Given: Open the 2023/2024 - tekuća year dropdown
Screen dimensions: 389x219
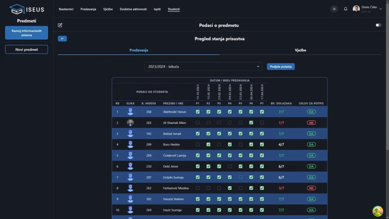Looking at the screenshot, I should [x=203, y=67].
